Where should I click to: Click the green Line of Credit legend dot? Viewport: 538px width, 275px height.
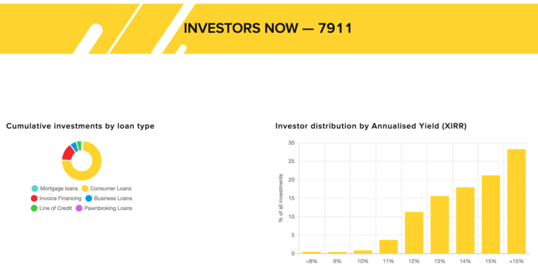34,208
